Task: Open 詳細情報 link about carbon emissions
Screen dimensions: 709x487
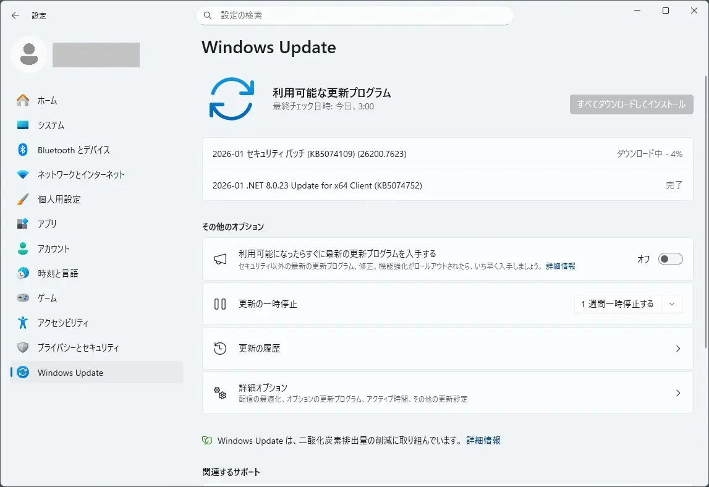Action: [483, 441]
